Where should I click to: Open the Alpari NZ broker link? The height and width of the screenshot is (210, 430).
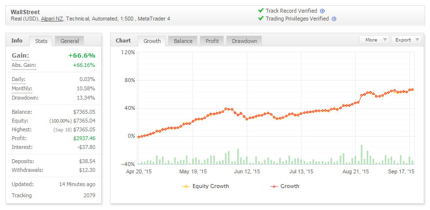pos(52,19)
